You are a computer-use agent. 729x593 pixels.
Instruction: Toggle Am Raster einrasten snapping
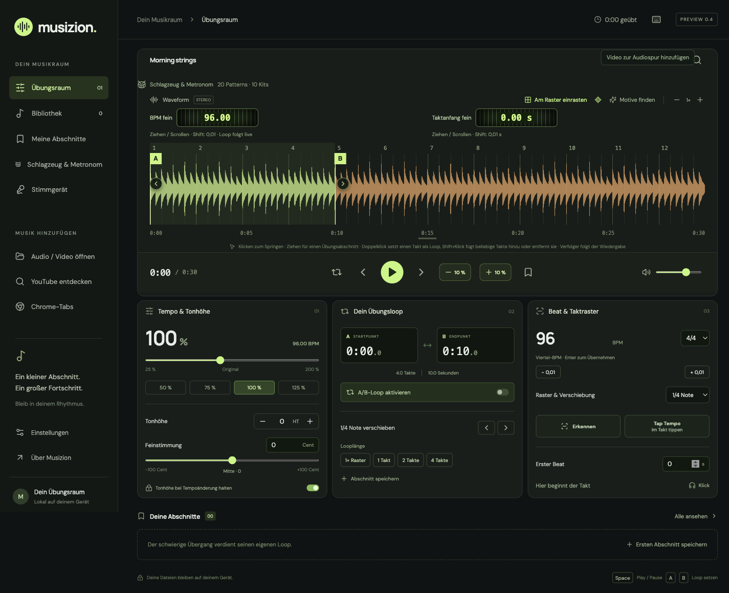(x=556, y=100)
